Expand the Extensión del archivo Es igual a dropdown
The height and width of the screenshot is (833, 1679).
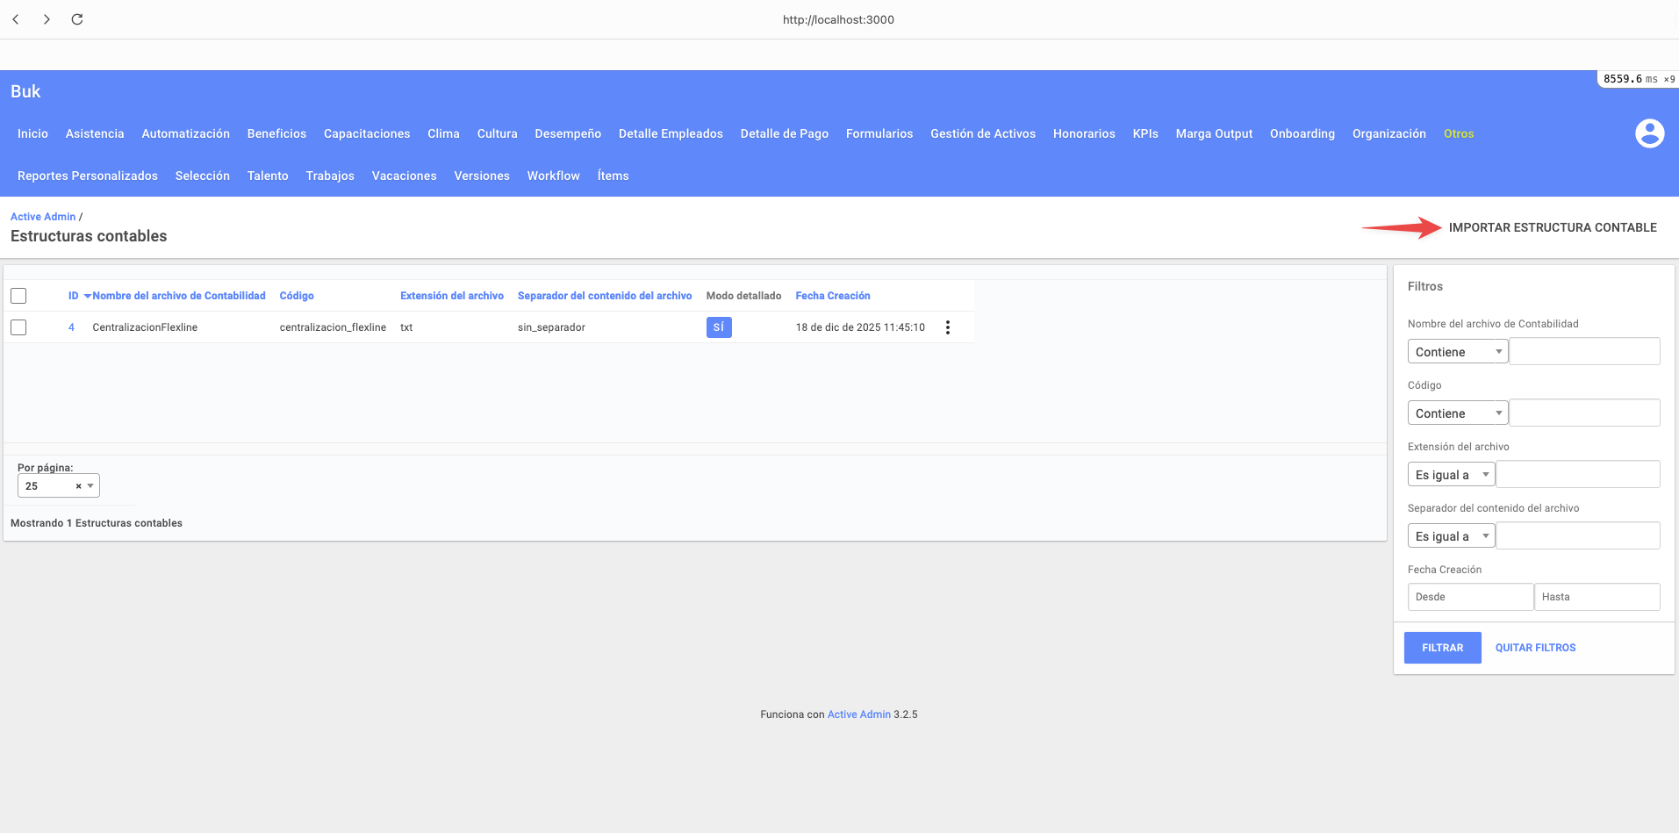(1451, 475)
